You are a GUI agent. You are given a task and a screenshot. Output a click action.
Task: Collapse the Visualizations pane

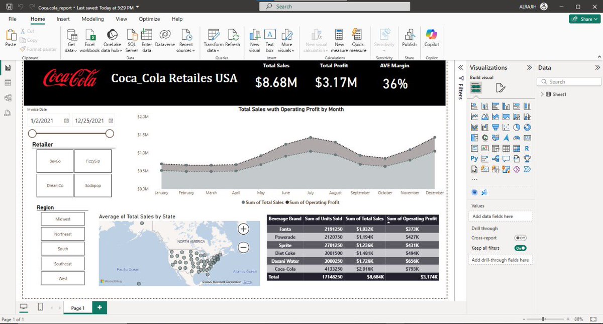pos(529,67)
